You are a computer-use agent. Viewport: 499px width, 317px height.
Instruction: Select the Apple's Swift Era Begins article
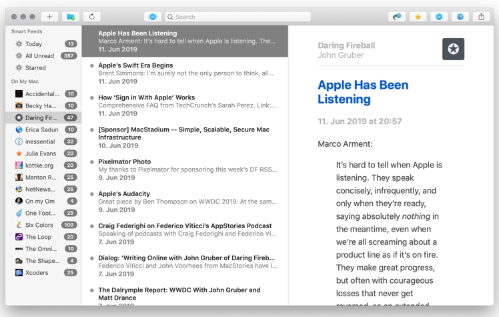coord(135,65)
